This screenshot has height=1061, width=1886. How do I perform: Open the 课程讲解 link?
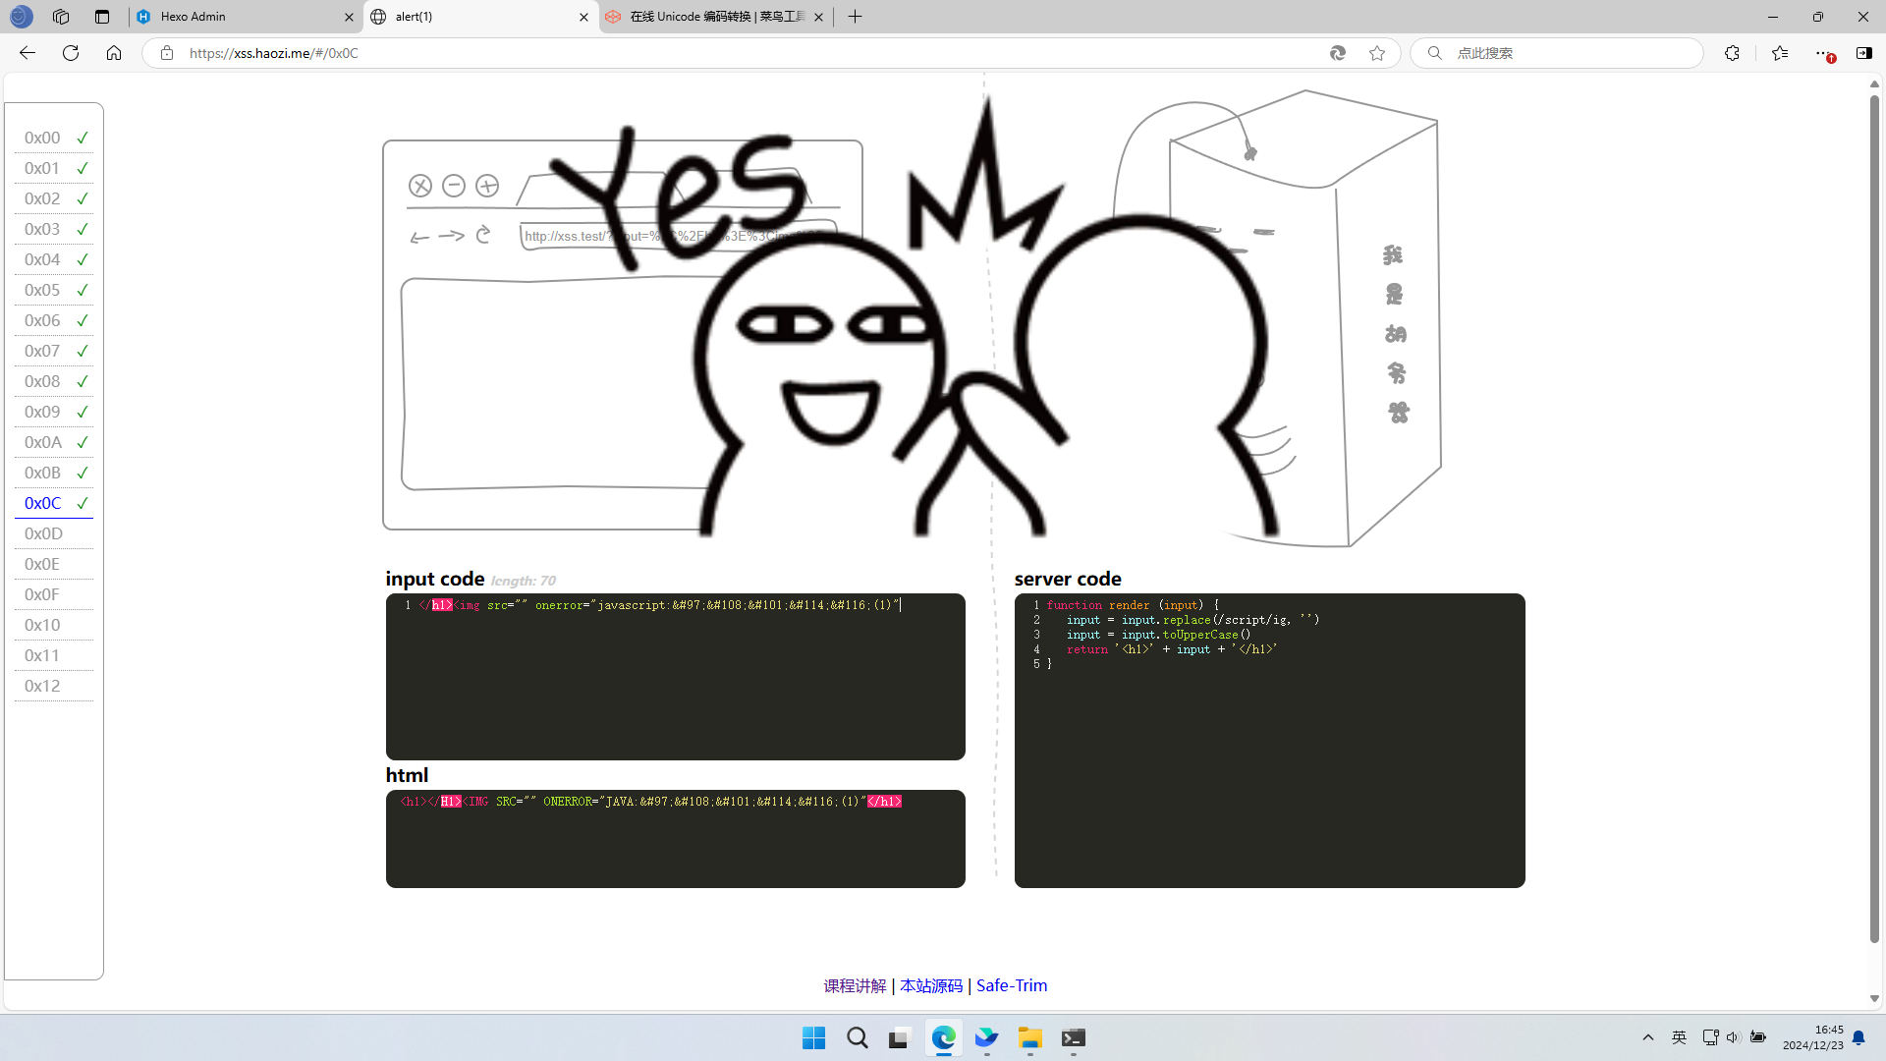pyautogui.click(x=855, y=985)
